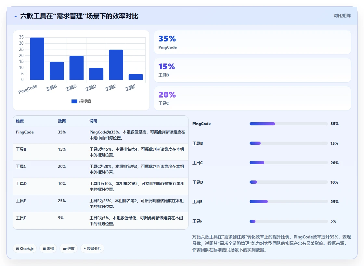Click the 说明 column header

(x=93, y=121)
